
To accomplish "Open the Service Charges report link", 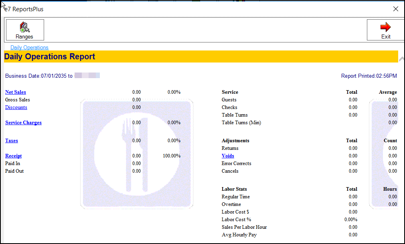I will (x=23, y=123).
